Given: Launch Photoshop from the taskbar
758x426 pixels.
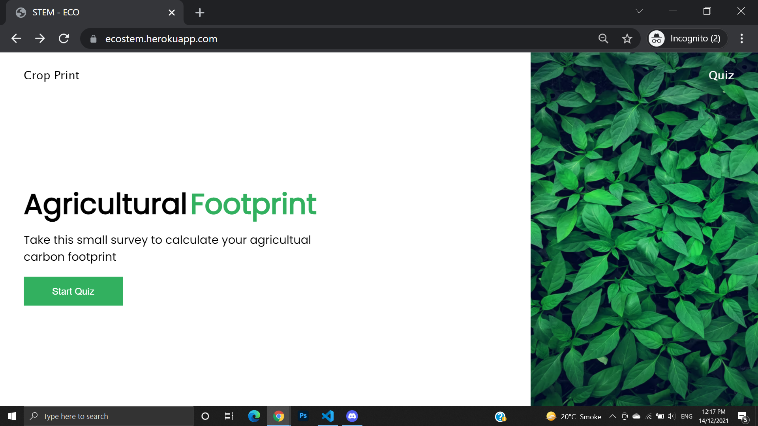Looking at the screenshot, I should pos(303,416).
